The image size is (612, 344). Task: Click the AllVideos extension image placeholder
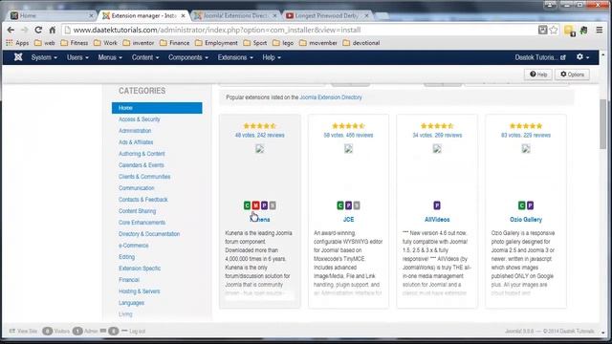coord(437,149)
